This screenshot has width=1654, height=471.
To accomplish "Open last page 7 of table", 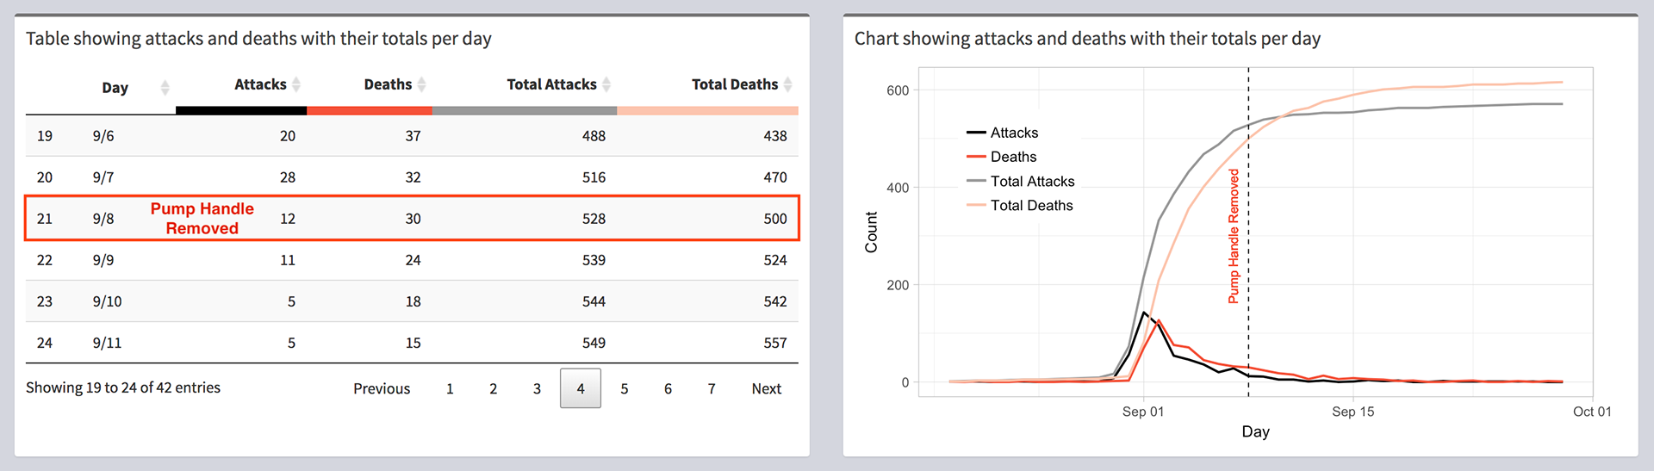I will coord(712,388).
